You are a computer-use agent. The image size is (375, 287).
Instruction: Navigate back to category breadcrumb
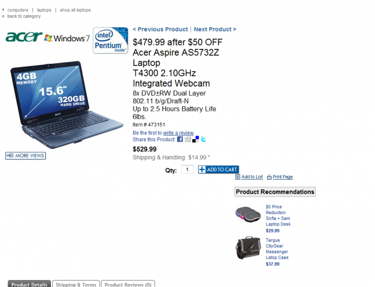click(x=24, y=16)
